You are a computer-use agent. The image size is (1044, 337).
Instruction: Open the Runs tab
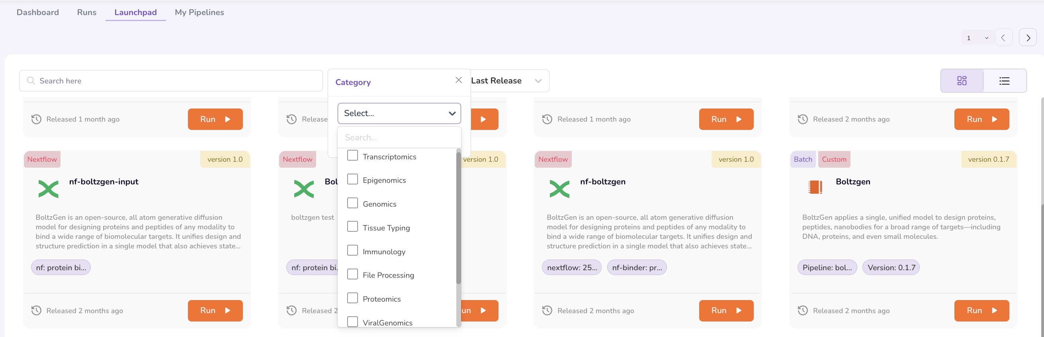87,12
